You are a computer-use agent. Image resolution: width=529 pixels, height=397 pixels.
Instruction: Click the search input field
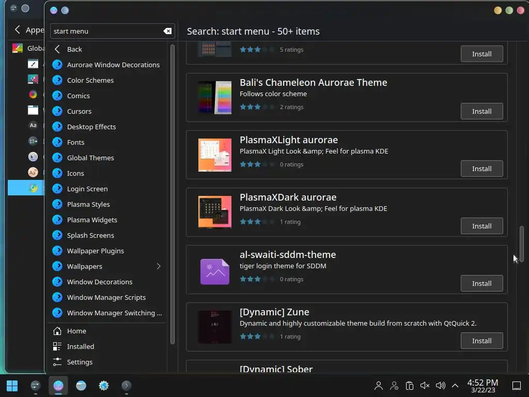tap(112, 31)
